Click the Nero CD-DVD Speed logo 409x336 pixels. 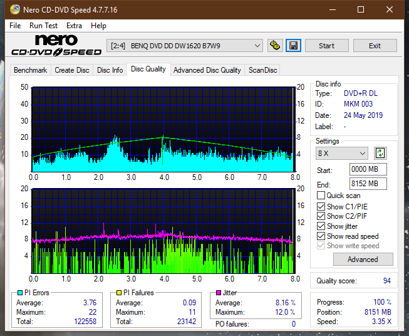tap(56, 45)
